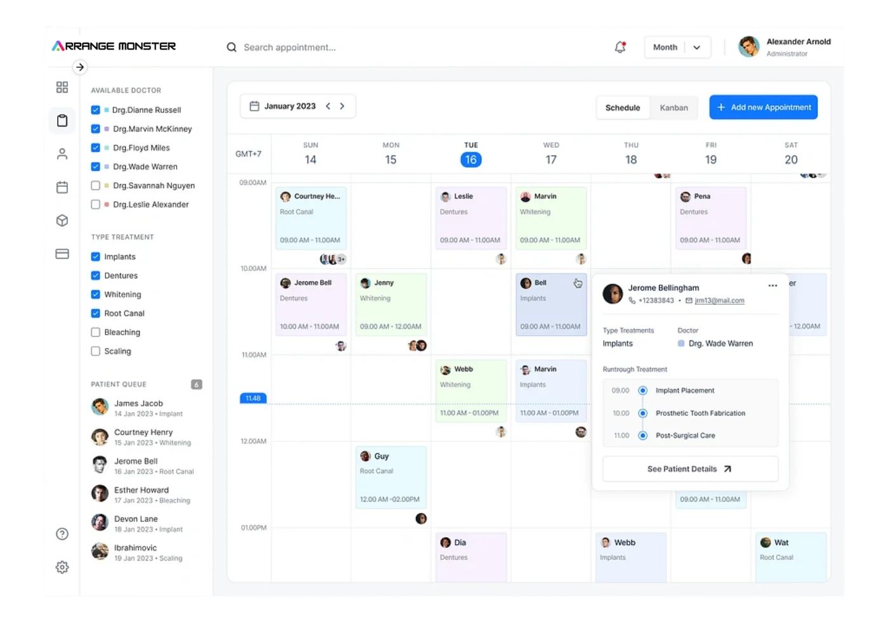Uncheck the Implants treatment checkbox

point(95,257)
